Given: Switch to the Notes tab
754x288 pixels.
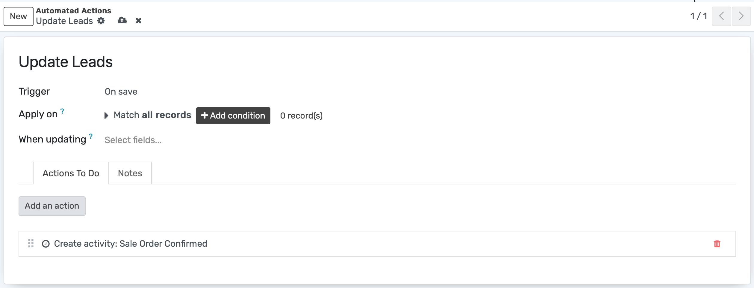Looking at the screenshot, I should point(130,173).
